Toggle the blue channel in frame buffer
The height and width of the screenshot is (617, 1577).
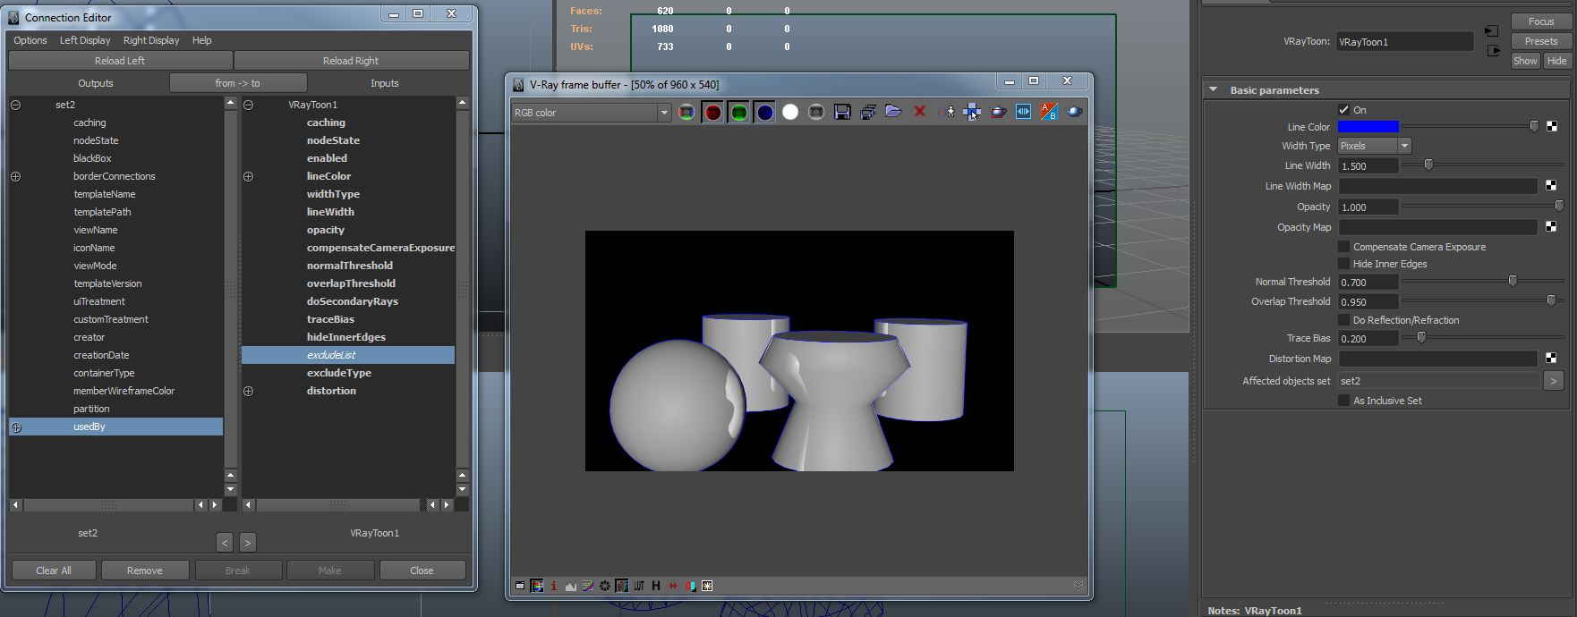pos(764,113)
